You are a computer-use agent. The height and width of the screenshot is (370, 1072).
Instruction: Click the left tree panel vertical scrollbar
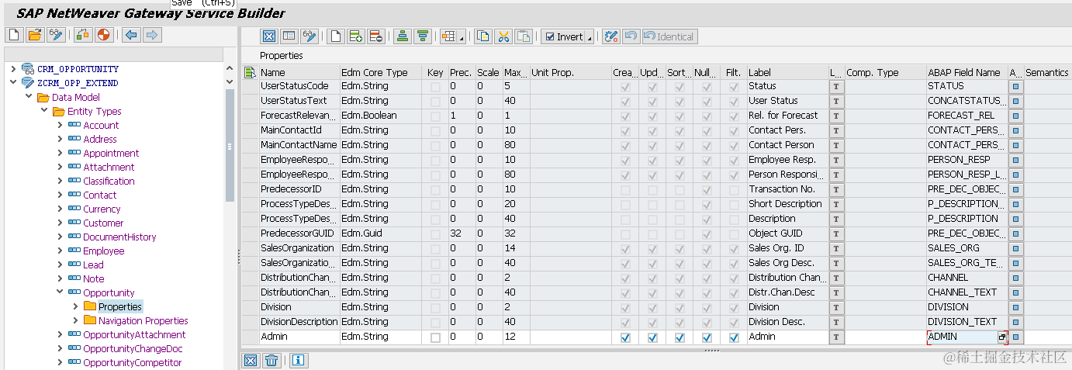(230, 145)
